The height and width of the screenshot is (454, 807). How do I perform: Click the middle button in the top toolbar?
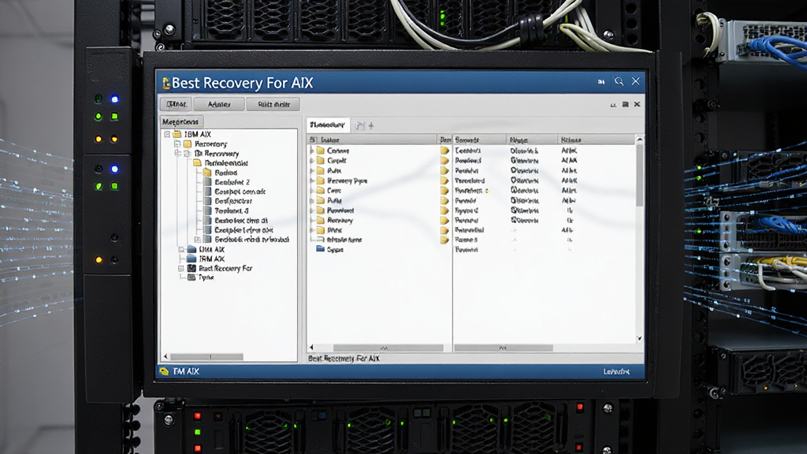219,104
